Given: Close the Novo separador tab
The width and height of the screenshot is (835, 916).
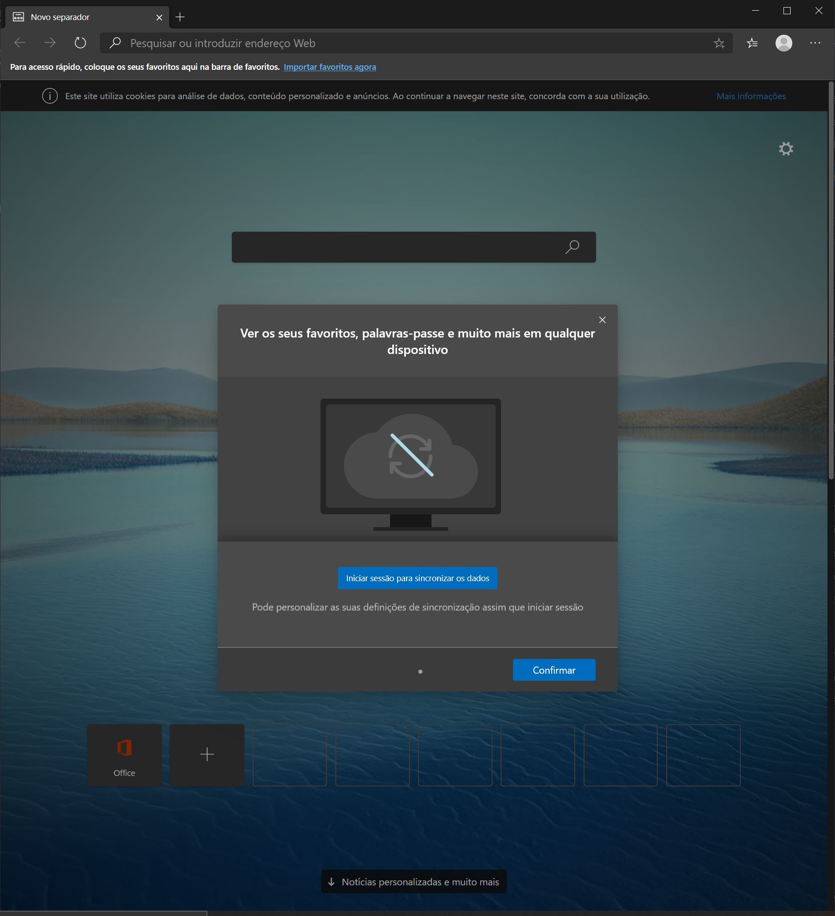Looking at the screenshot, I should pos(159,17).
